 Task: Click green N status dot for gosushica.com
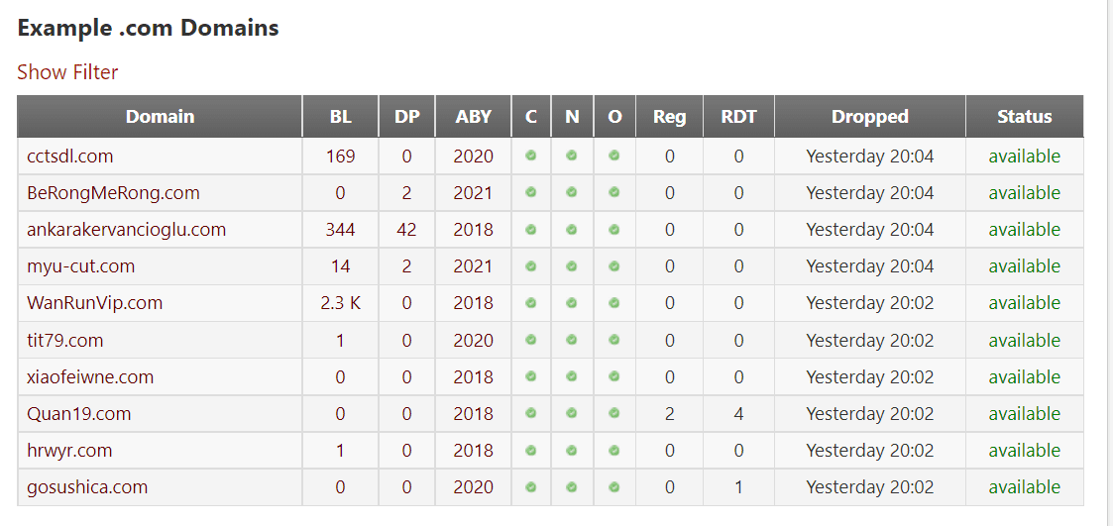(x=571, y=486)
